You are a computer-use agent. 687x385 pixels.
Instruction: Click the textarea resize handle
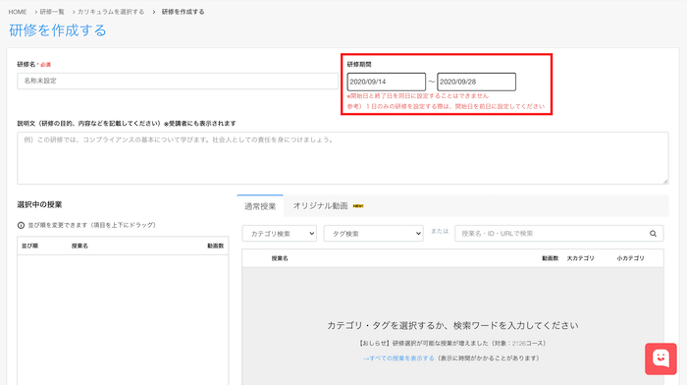[x=665, y=181]
